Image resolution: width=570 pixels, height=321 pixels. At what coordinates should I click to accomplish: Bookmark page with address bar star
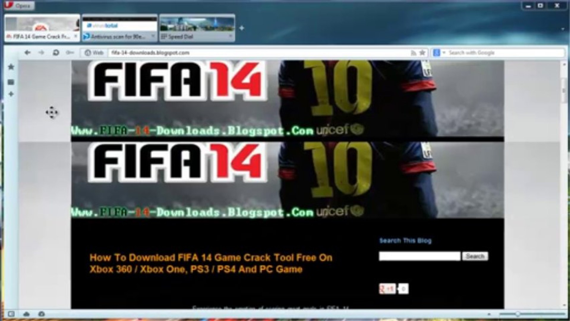click(x=422, y=53)
